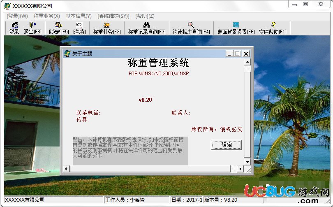Viewport: 333px width, 207px height.
Task: Open 称重业务(F2) from the toolbar
Action: coord(106,28)
